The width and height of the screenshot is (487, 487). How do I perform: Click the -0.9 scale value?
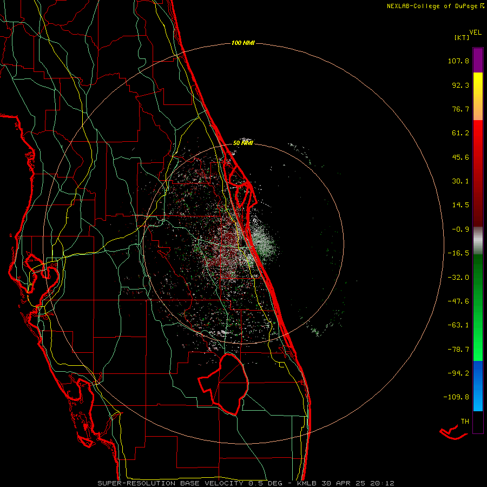[x=460, y=229]
